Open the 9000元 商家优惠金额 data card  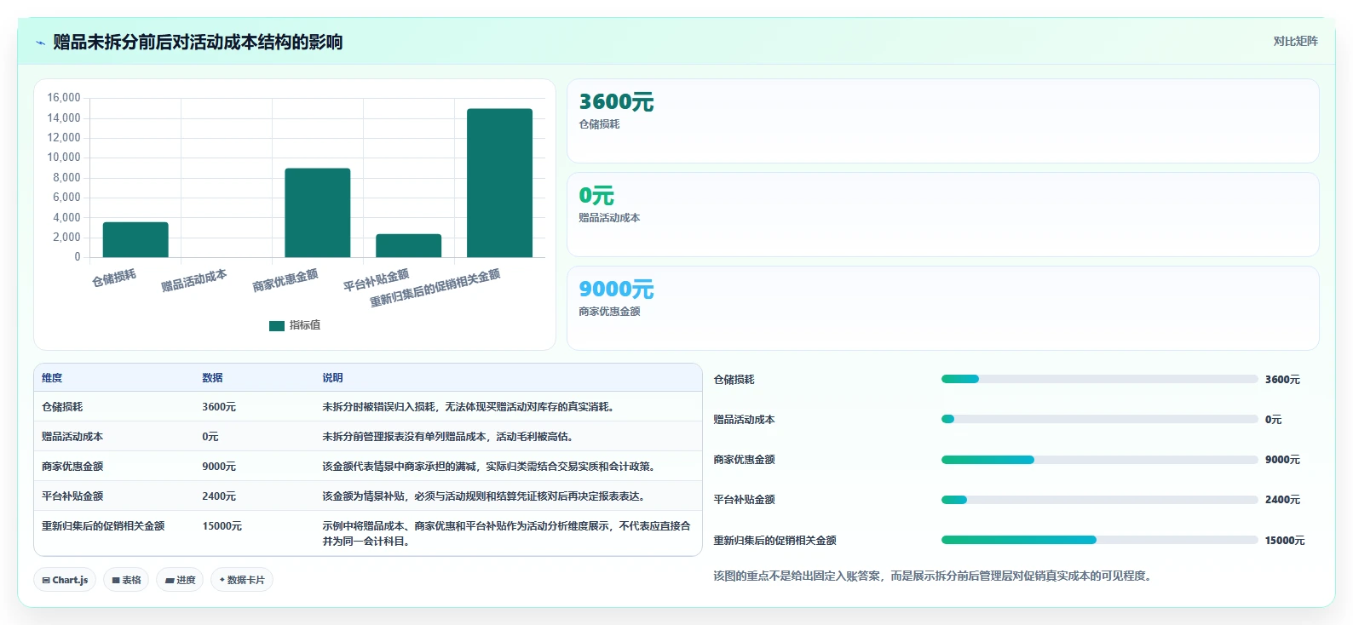(x=942, y=308)
